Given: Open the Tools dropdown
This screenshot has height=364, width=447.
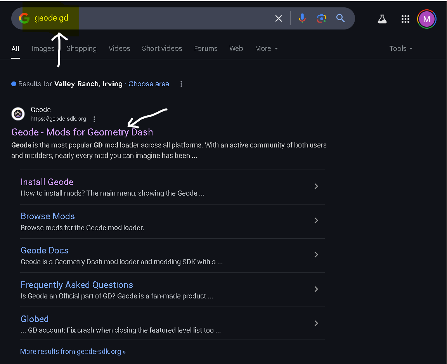Looking at the screenshot, I should click(x=401, y=49).
